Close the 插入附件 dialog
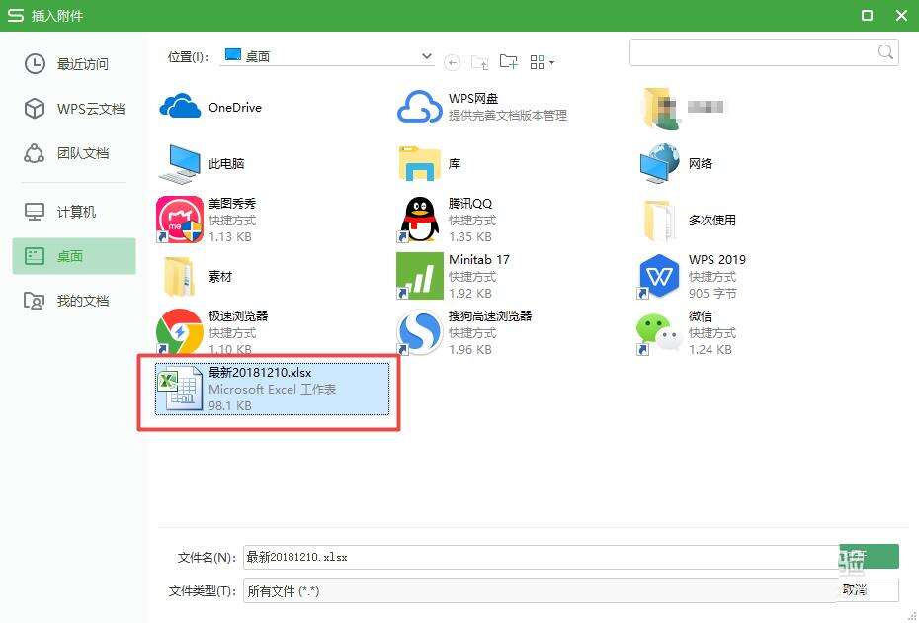The image size is (919, 623). pyautogui.click(x=901, y=15)
